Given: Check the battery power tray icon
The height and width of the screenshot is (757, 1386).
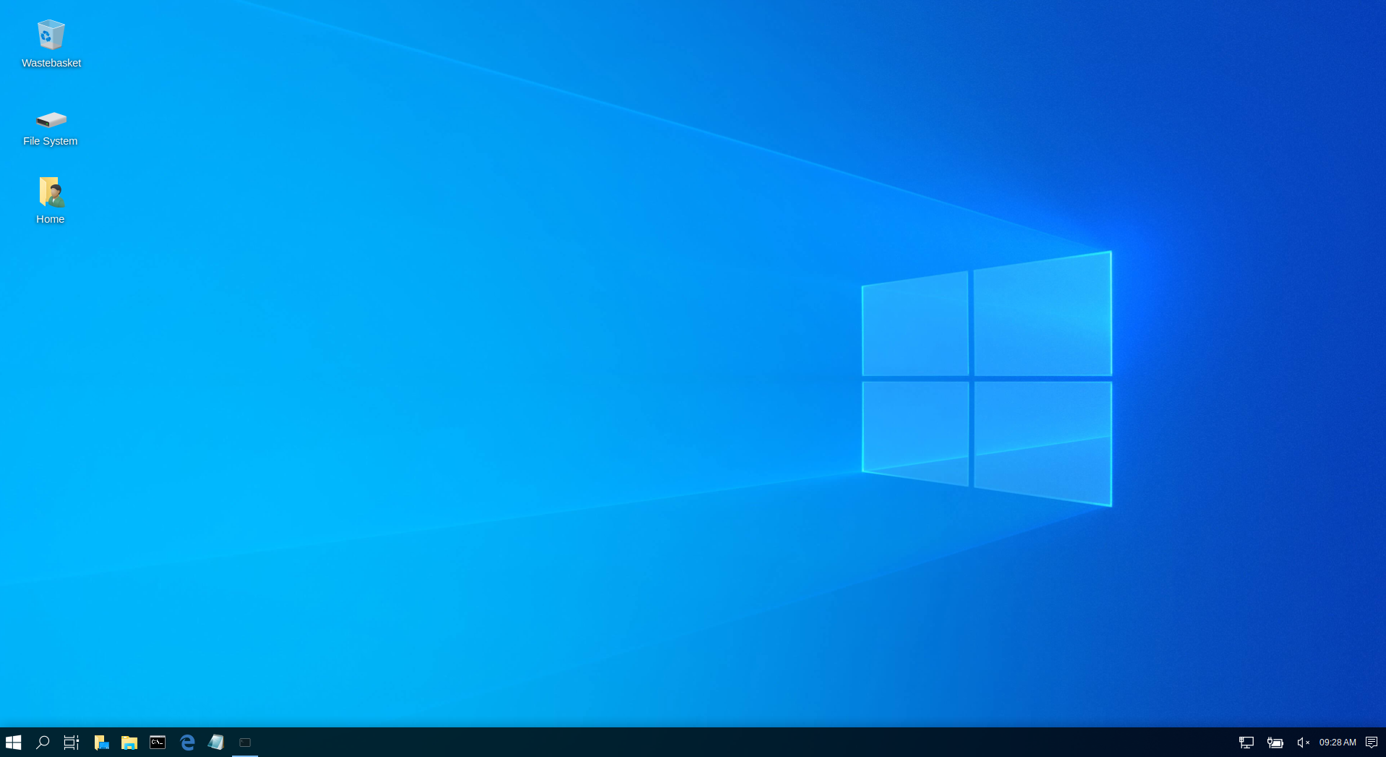Looking at the screenshot, I should 1275,743.
